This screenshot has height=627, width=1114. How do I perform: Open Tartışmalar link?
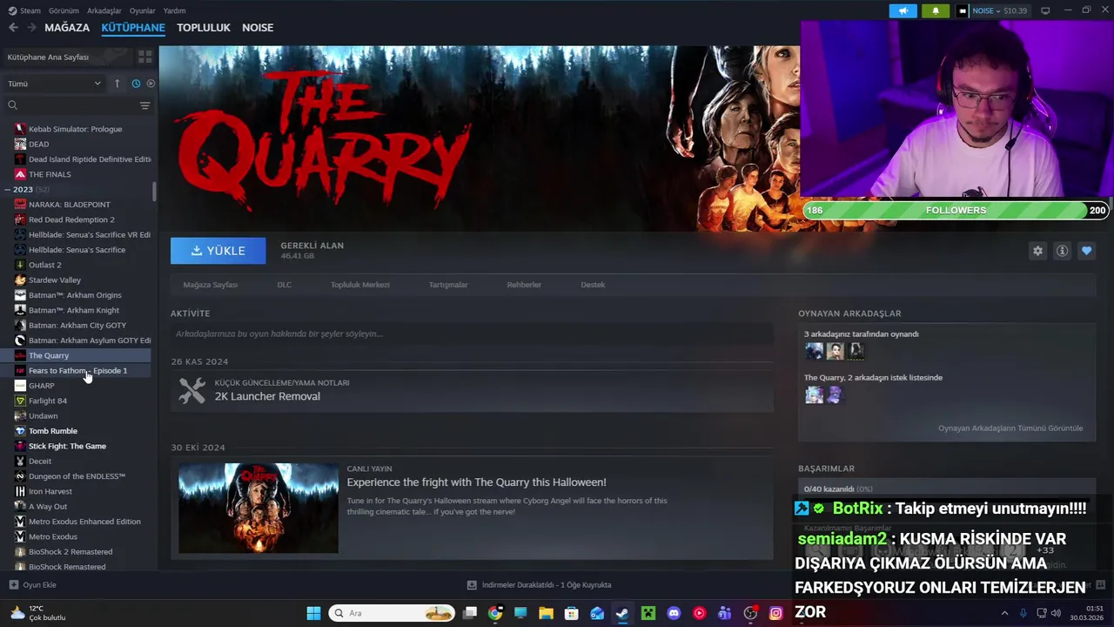pyautogui.click(x=448, y=285)
